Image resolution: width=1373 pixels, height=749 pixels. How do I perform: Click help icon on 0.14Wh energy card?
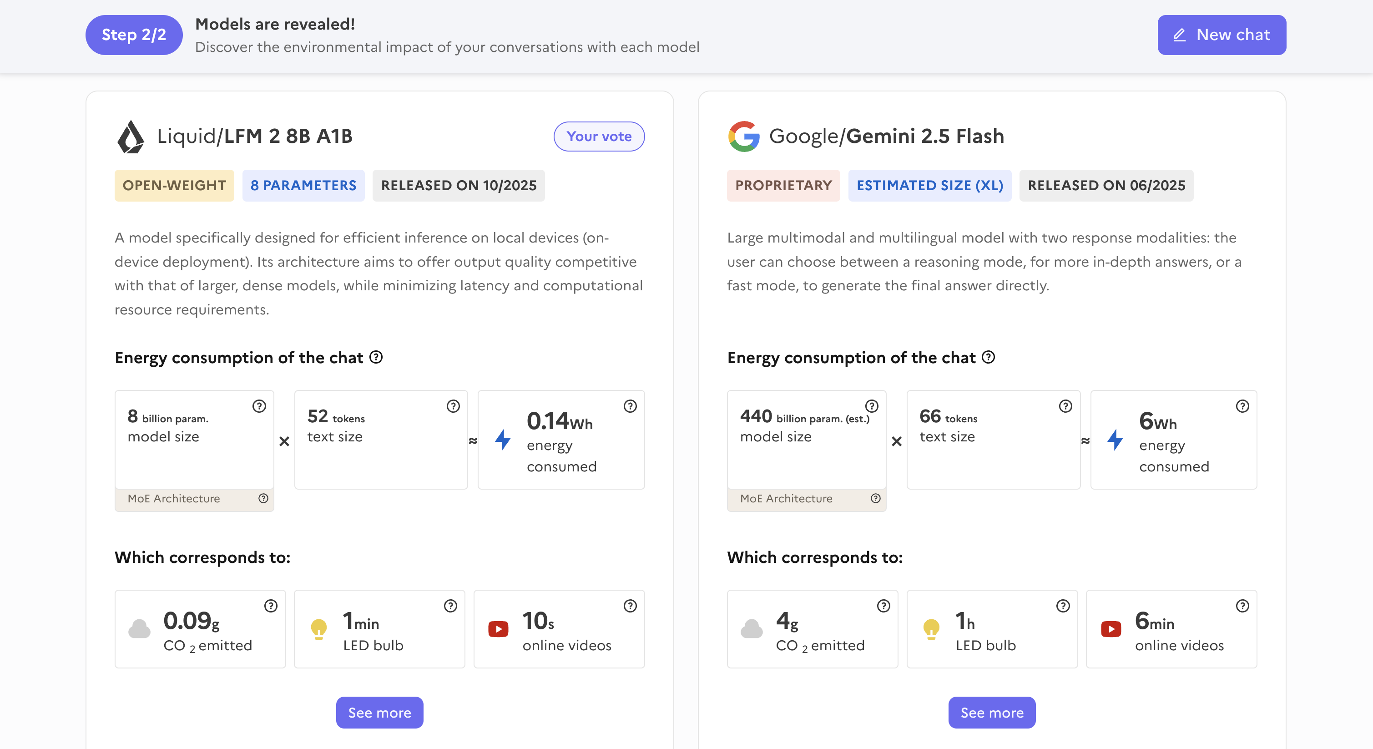630,406
